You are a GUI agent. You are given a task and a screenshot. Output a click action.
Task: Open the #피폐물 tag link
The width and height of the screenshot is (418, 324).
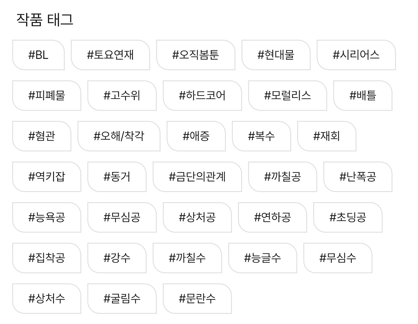tap(47, 96)
